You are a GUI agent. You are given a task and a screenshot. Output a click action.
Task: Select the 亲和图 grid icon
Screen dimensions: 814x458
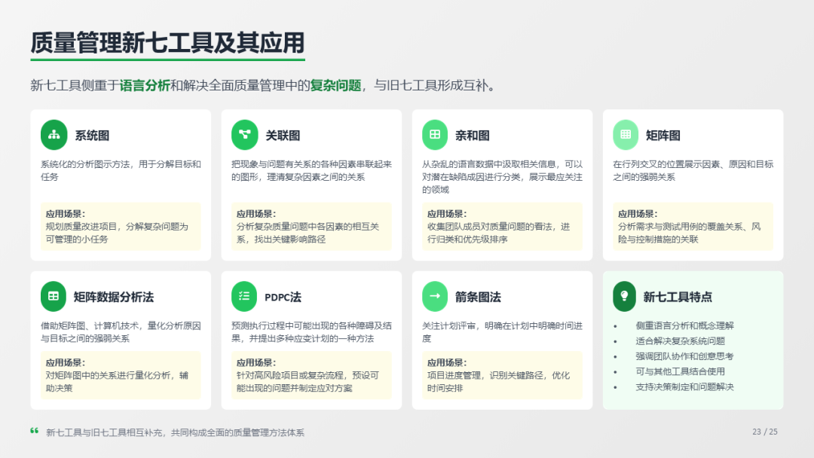(x=435, y=135)
